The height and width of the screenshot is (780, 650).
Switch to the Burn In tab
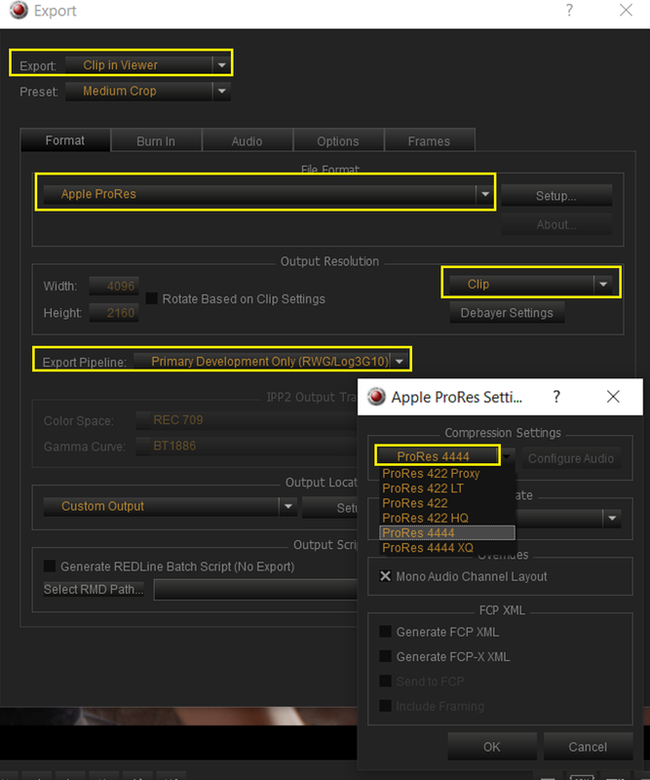156,141
